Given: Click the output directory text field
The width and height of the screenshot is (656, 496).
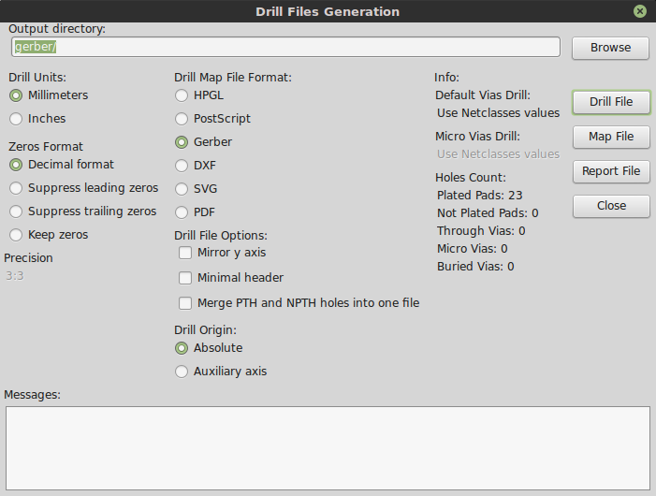Looking at the screenshot, I should pos(284,47).
